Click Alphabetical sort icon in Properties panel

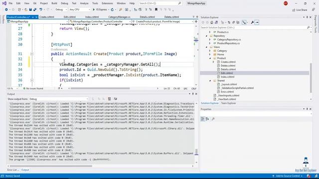click(x=207, y=119)
